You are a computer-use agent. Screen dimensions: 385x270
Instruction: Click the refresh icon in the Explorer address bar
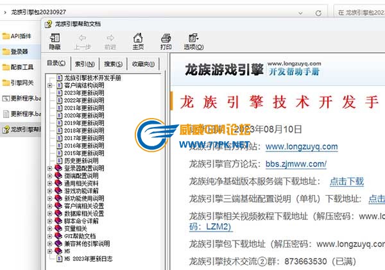318,13
